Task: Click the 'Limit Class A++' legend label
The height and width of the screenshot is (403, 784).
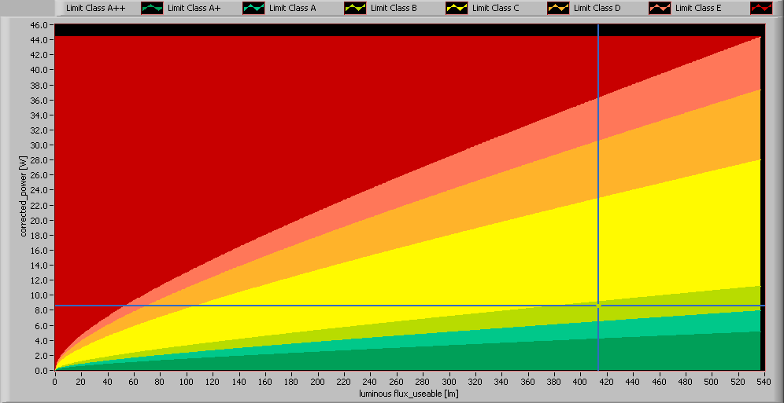Action: (95, 8)
